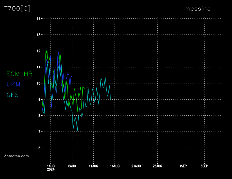Click the 21AUG date tick label
Image resolution: width=232 pixels, height=179 pixels.
tap(136, 166)
